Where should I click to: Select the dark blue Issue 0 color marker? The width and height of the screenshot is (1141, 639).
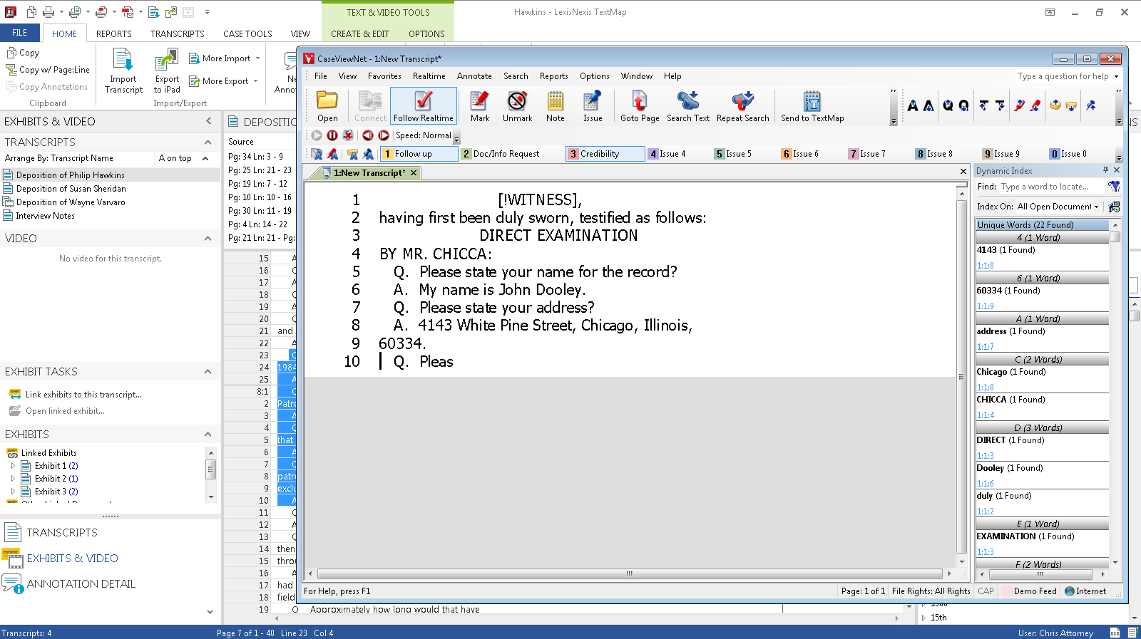tap(1068, 154)
